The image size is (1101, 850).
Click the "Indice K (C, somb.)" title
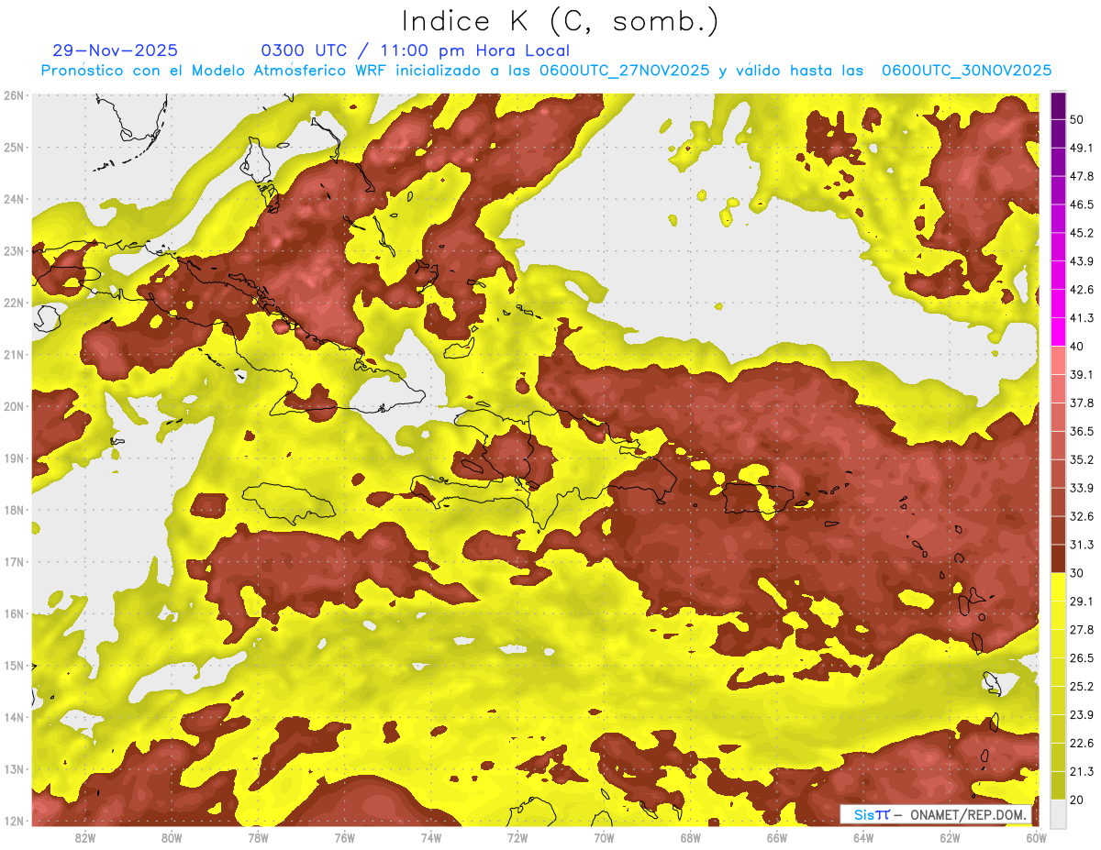(561, 20)
